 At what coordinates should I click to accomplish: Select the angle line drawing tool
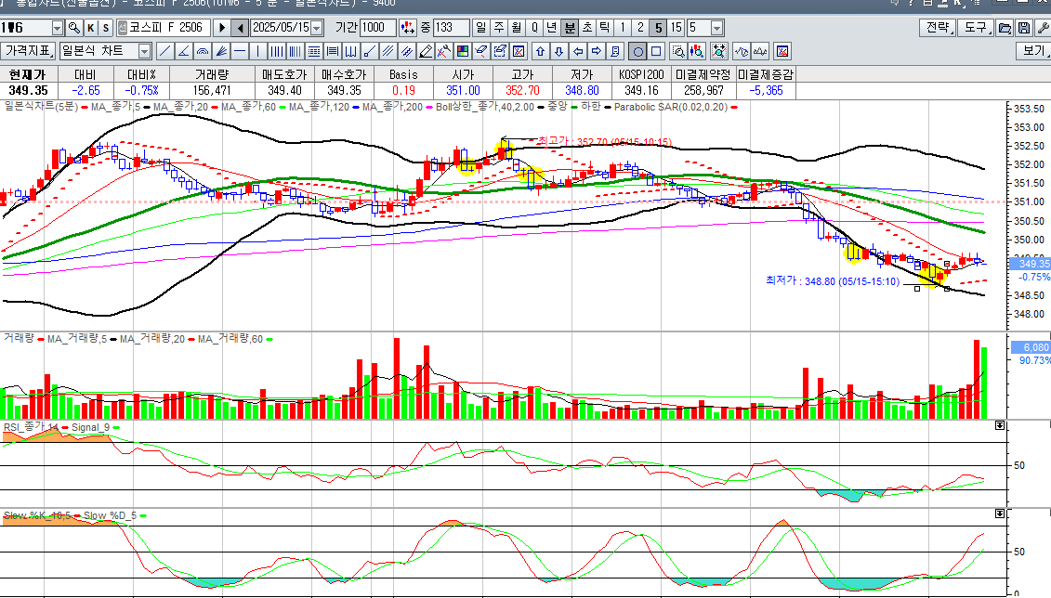184,51
